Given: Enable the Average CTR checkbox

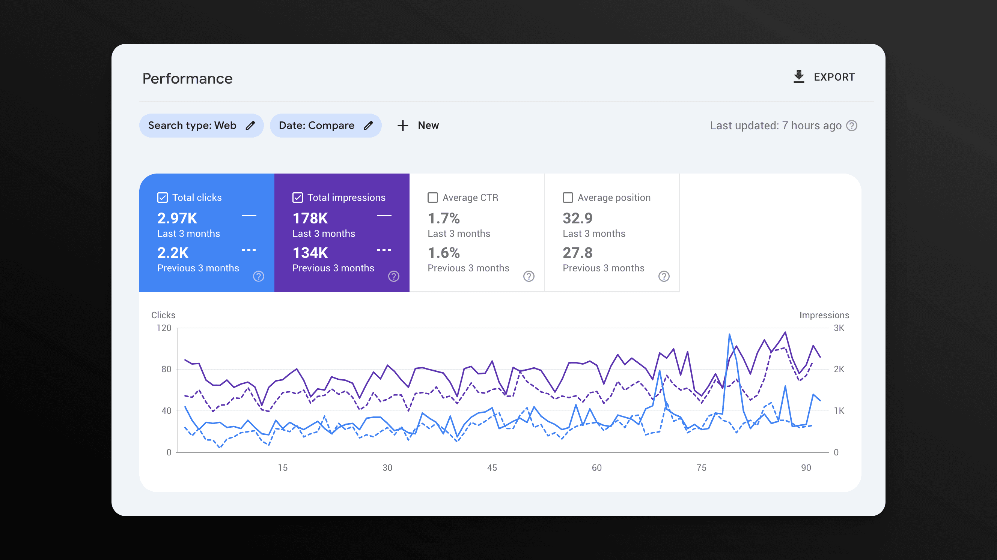Looking at the screenshot, I should [x=433, y=197].
